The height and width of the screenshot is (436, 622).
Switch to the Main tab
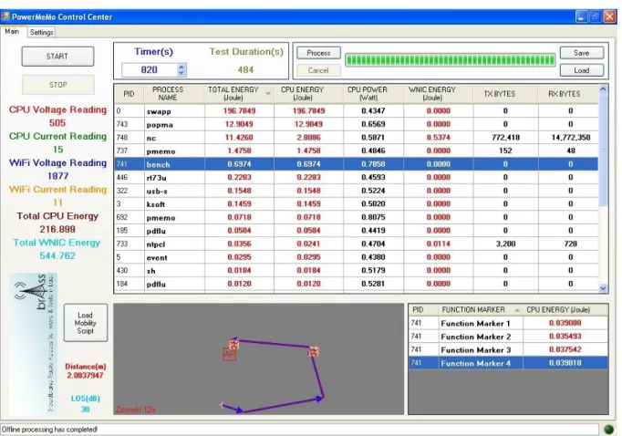pyautogui.click(x=12, y=31)
